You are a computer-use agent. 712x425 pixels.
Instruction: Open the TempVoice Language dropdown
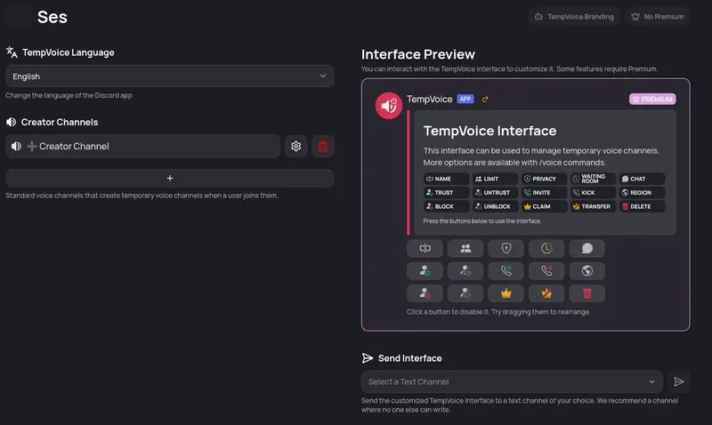tap(170, 76)
